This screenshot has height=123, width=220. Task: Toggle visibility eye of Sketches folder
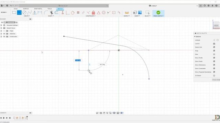pos(4,33)
